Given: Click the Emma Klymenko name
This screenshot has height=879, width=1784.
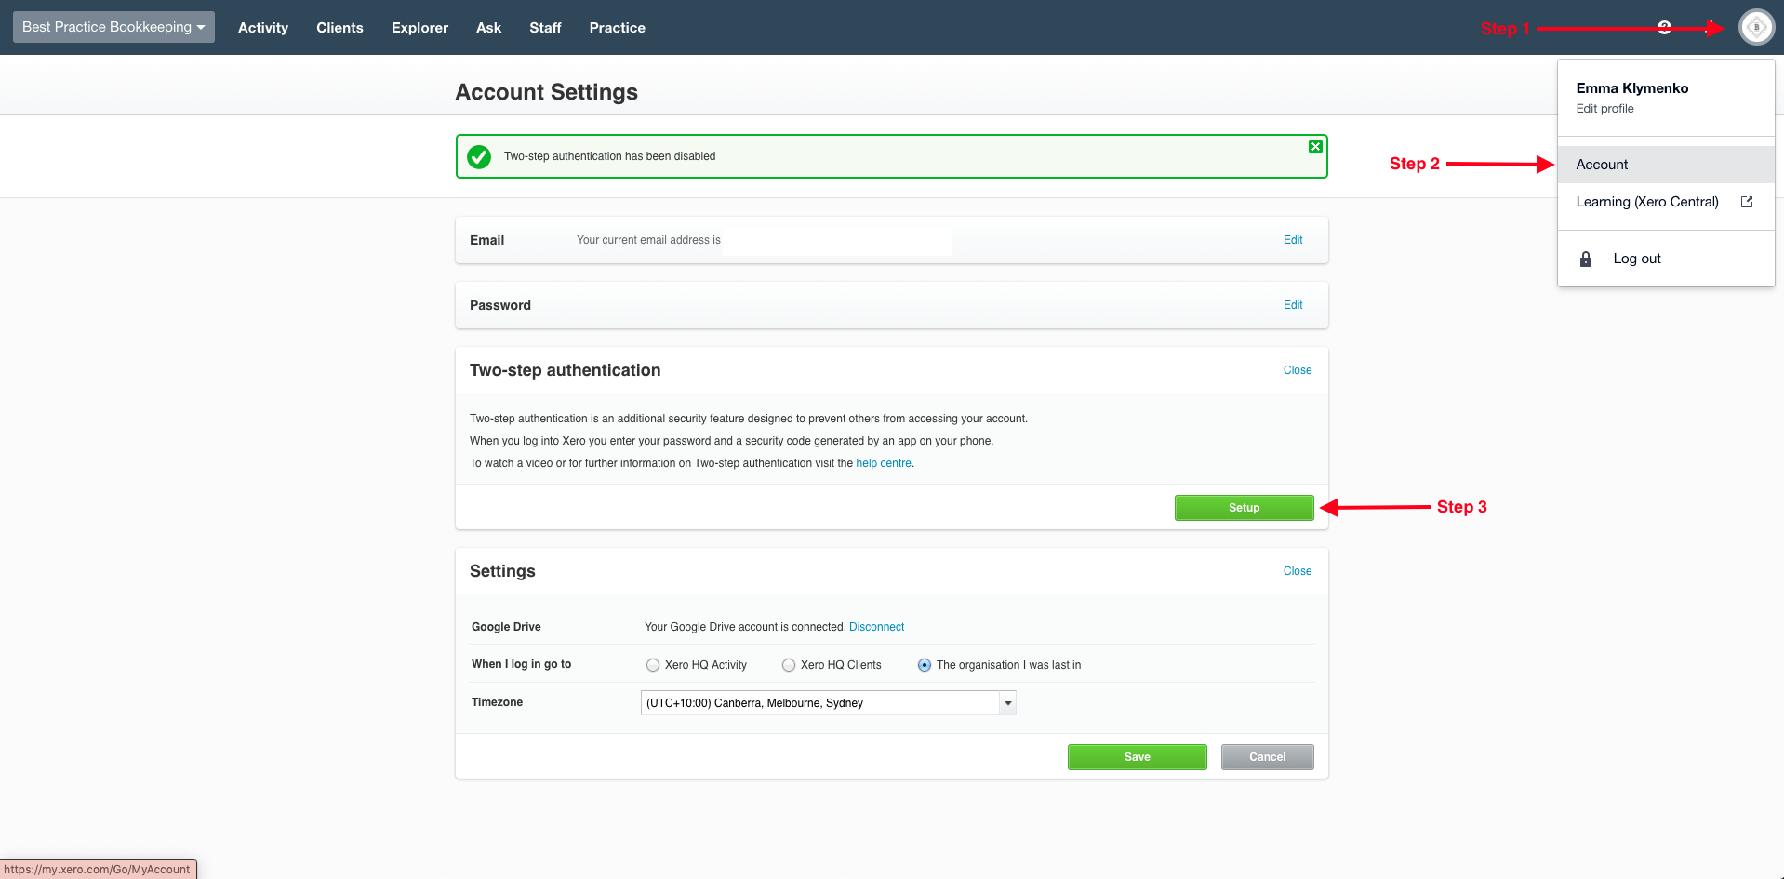Looking at the screenshot, I should [1631, 88].
